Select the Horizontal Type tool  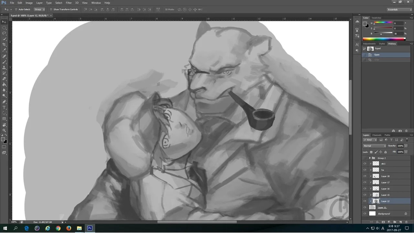4,107
